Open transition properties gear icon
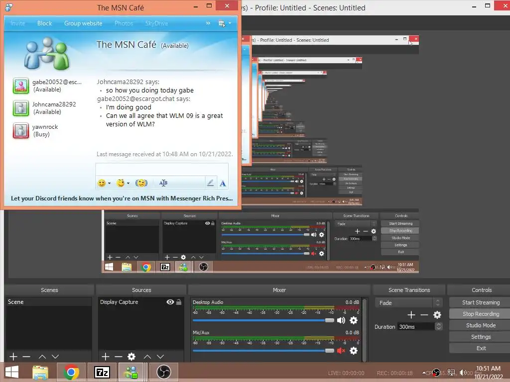This screenshot has width=510, height=382. pyautogui.click(x=437, y=315)
